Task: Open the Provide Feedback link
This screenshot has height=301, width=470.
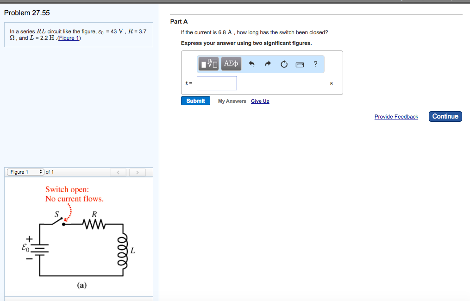Action: [396, 116]
